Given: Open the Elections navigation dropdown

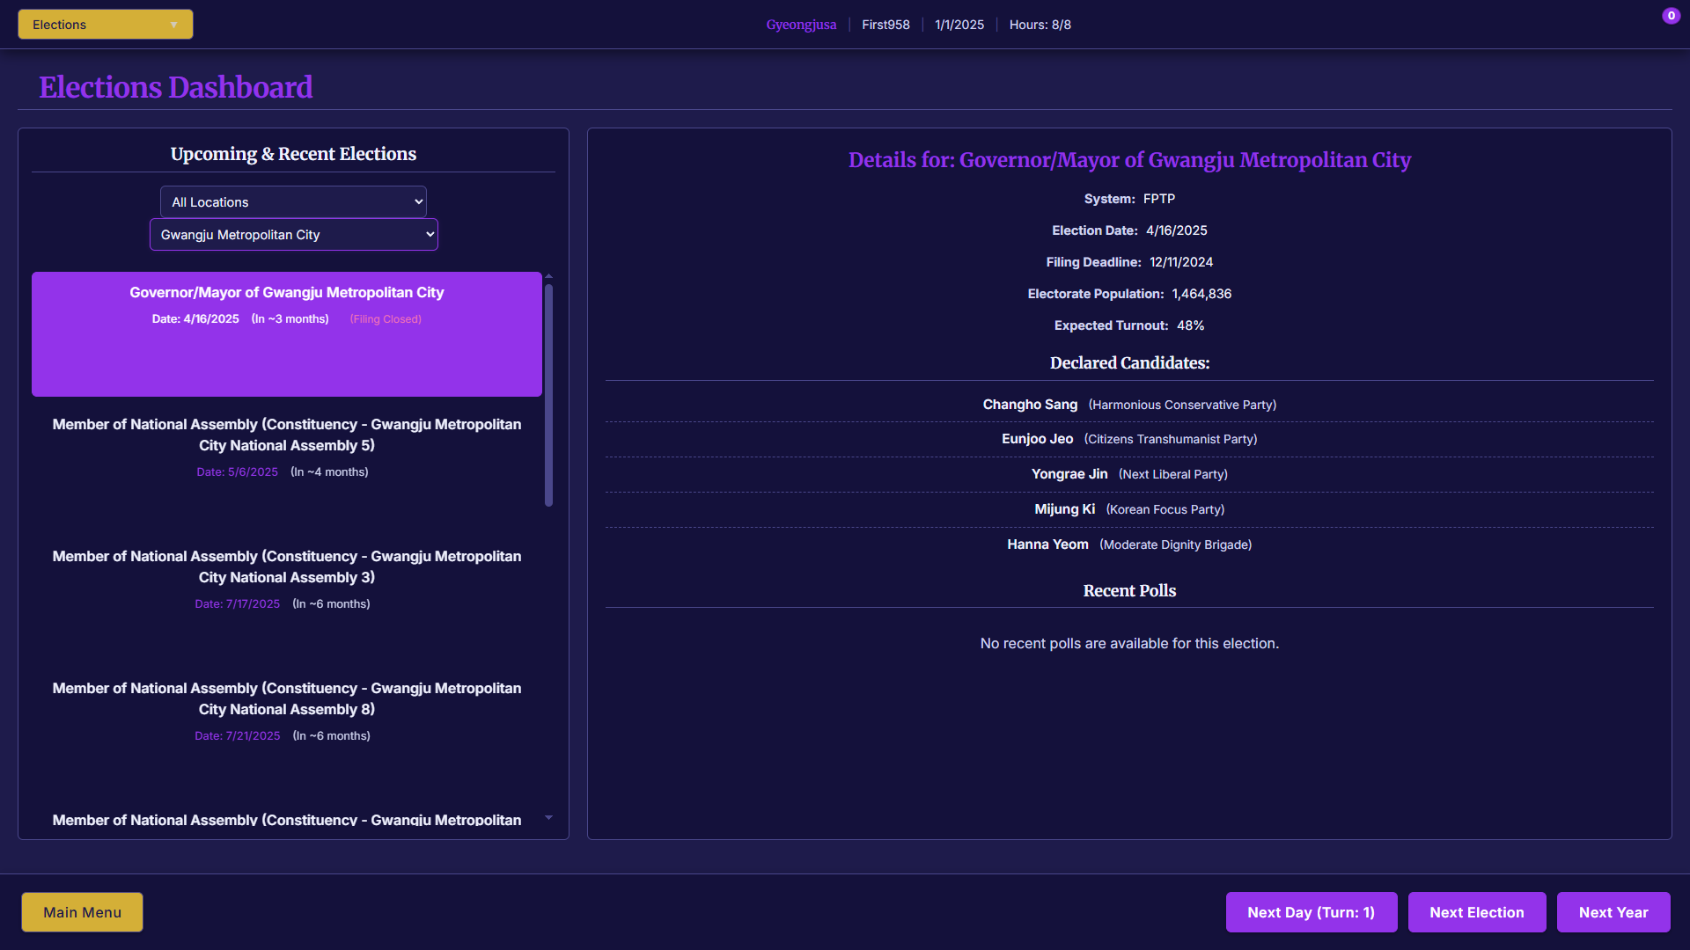Looking at the screenshot, I should (x=105, y=25).
